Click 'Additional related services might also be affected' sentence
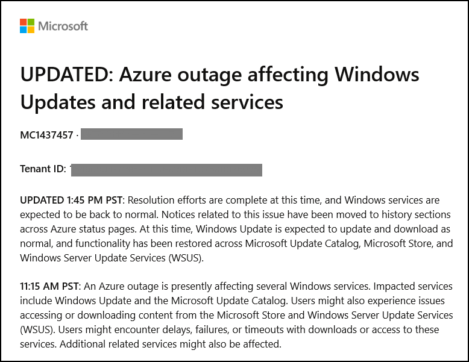Screen dimensions: 469x362 pyautogui.click(x=171, y=344)
